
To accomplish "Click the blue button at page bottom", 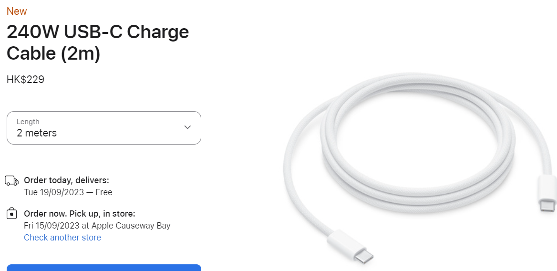I will 104,268.
